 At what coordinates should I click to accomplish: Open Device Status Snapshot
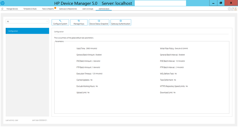pos(99,22)
